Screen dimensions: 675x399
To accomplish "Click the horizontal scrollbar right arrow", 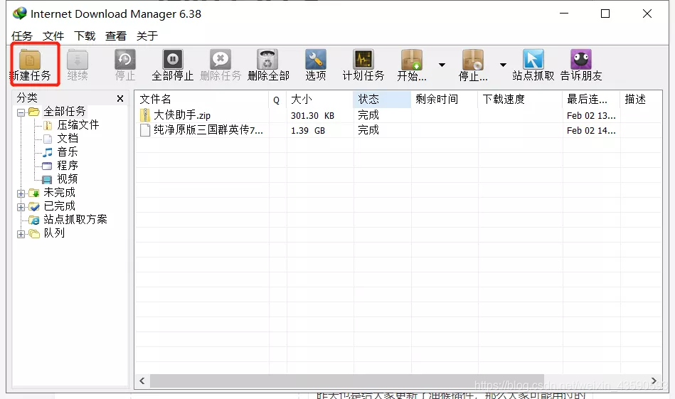I will click(x=654, y=381).
